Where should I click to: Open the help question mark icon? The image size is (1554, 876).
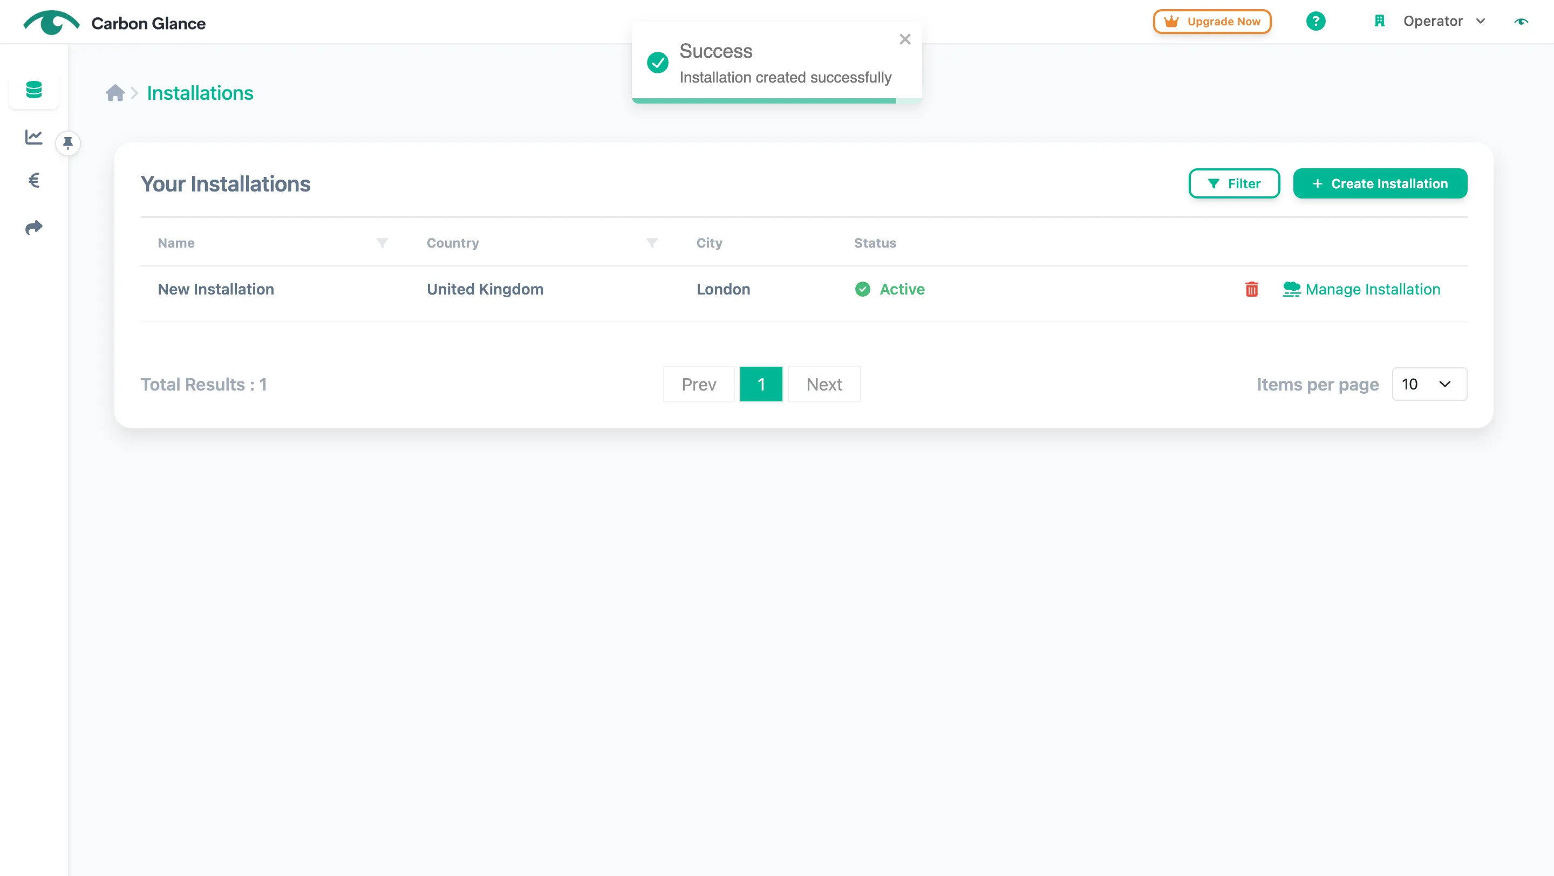pyautogui.click(x=1316, y=21)
